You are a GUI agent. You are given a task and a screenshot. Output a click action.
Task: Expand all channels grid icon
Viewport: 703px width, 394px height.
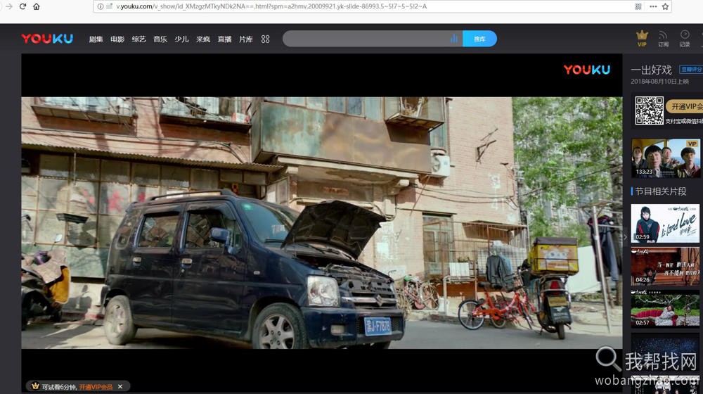[x=266, y=39]
